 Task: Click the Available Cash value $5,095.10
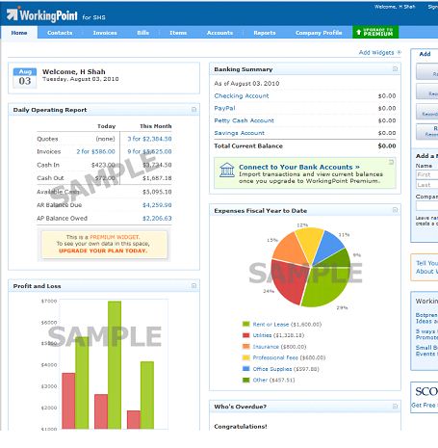157,192
